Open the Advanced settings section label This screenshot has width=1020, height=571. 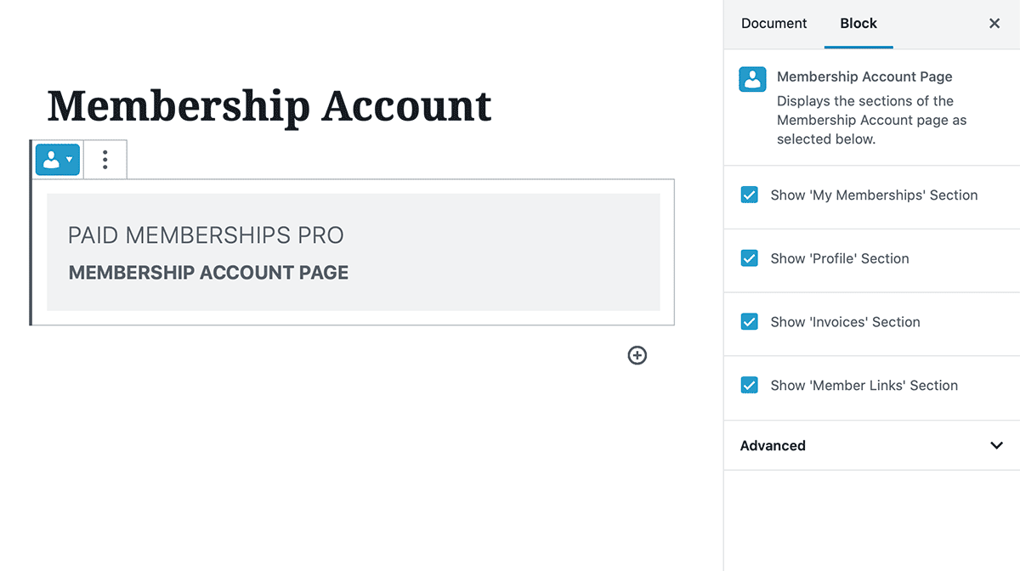(773, 445)
